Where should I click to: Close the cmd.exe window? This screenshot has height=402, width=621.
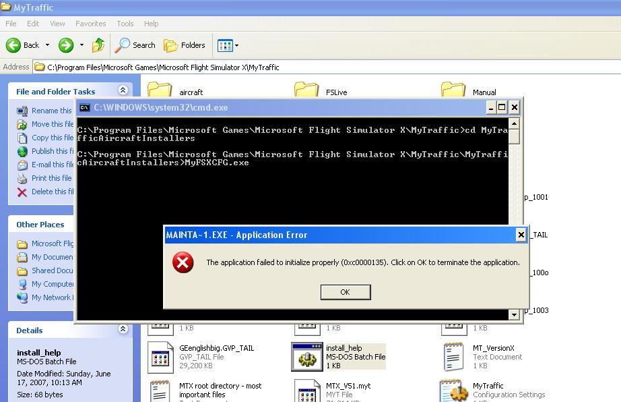[x=514, y=107]
